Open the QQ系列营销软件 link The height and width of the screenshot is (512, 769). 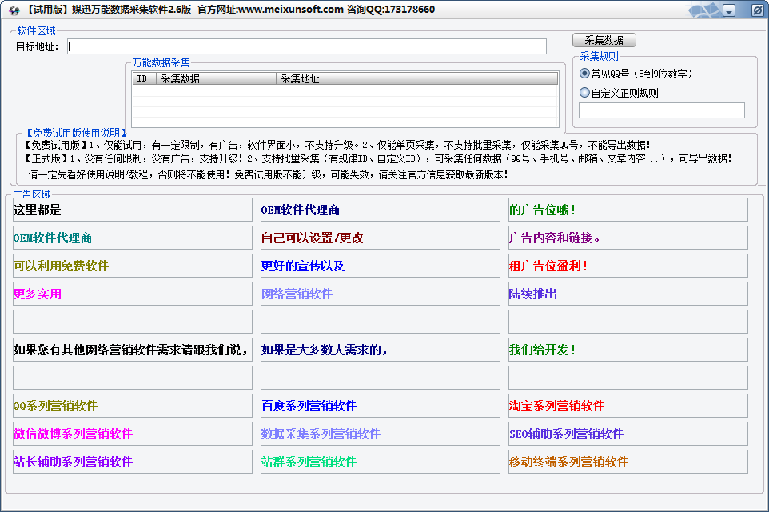tap(133, 406)
